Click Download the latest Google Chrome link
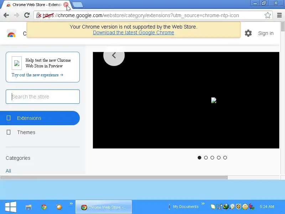This screenshot has height=214, width=285. pyautogui.click(x=133, y=32)
